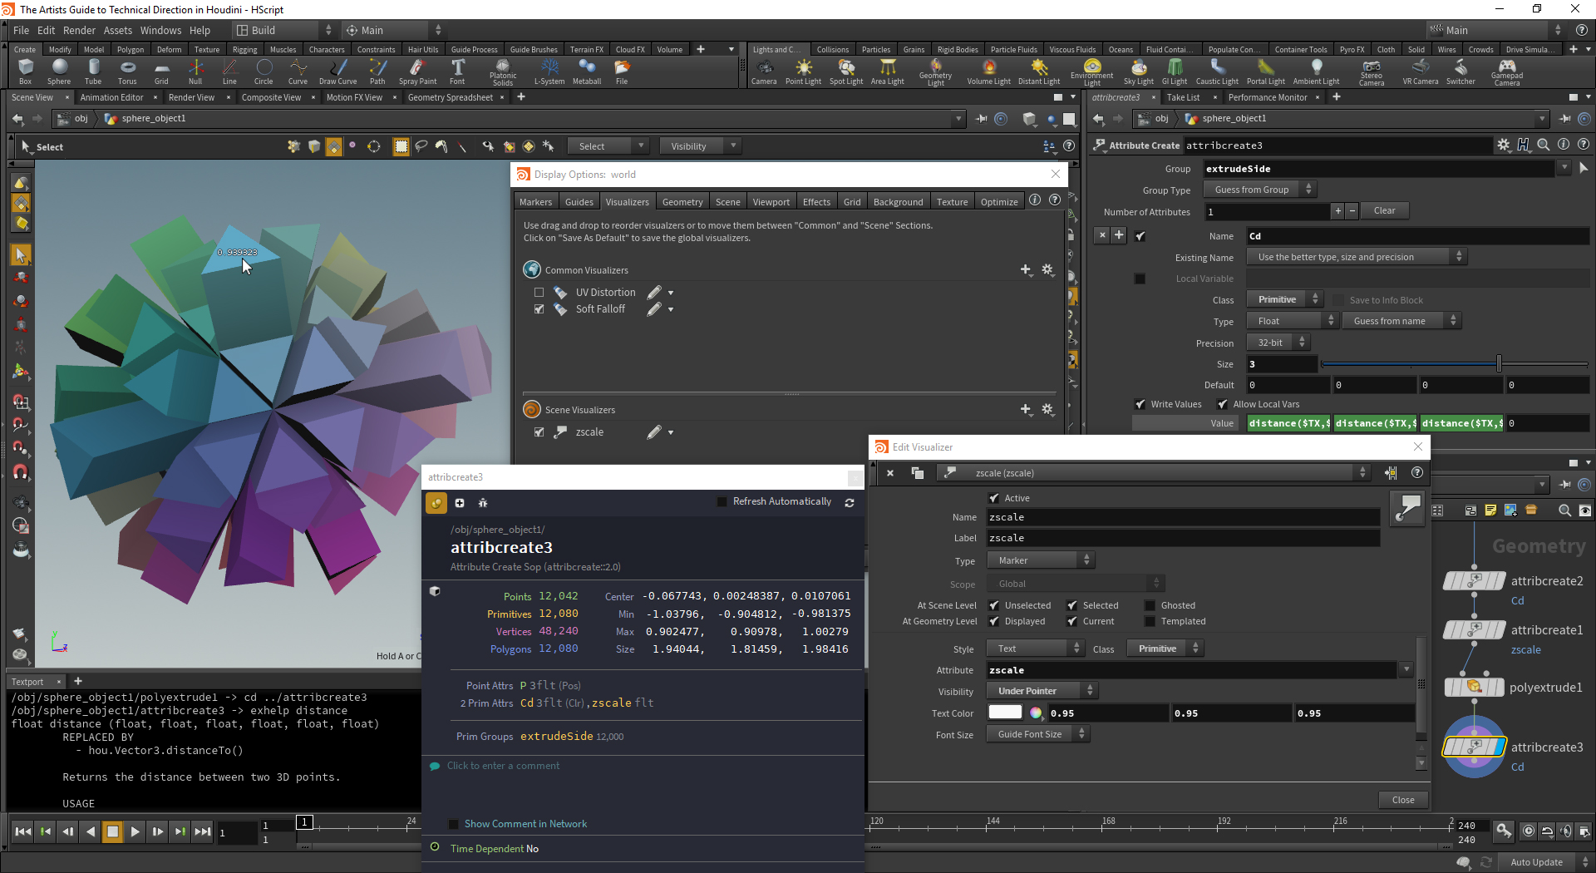1596x873 pixels.
Task: Enable the UV Distortion visualizer checkbox
Action: pyautogui.click(x=539, y=293)
